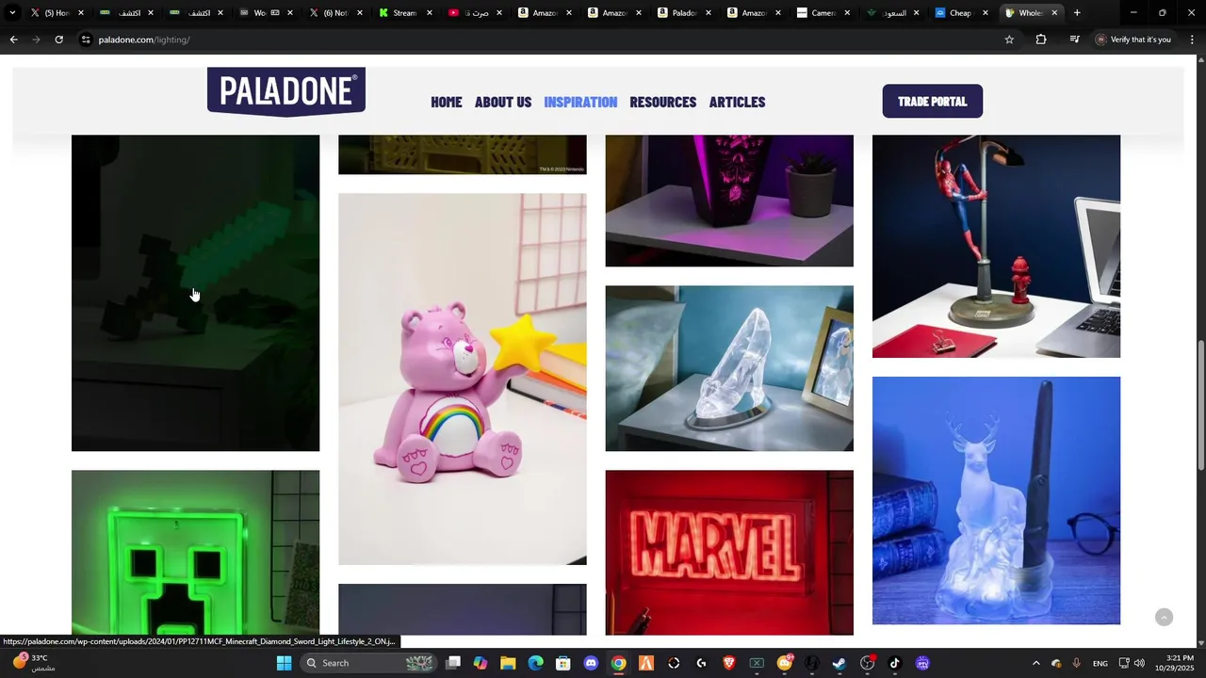Click the scroll-to-top arrow button
The image size is (1206, 678).
point(1165,617)
